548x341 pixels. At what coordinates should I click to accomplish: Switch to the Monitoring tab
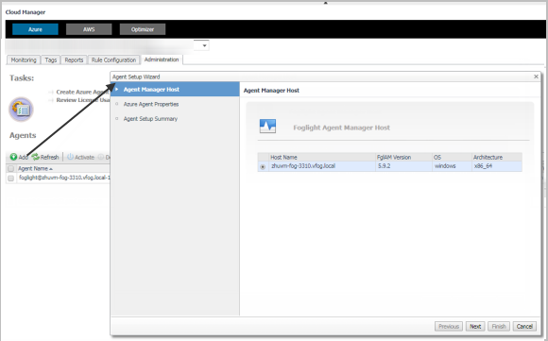24,60
